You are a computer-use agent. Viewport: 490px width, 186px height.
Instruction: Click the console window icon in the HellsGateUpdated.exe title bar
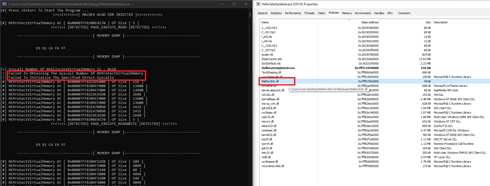[4, 4]
